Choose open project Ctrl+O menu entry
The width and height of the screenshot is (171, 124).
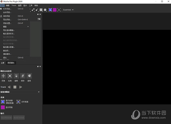(15, 9)
